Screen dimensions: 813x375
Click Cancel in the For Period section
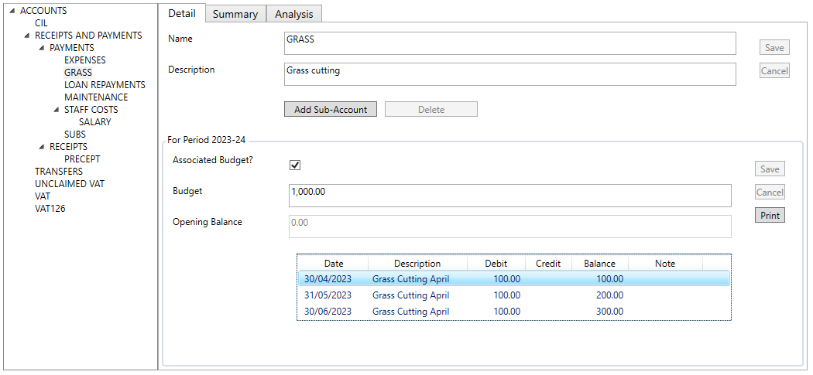(x=770, y=193)
